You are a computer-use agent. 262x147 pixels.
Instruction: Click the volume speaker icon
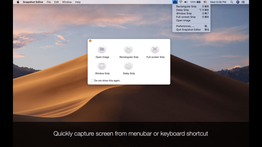pyautogui.click(x=186, y=2)
